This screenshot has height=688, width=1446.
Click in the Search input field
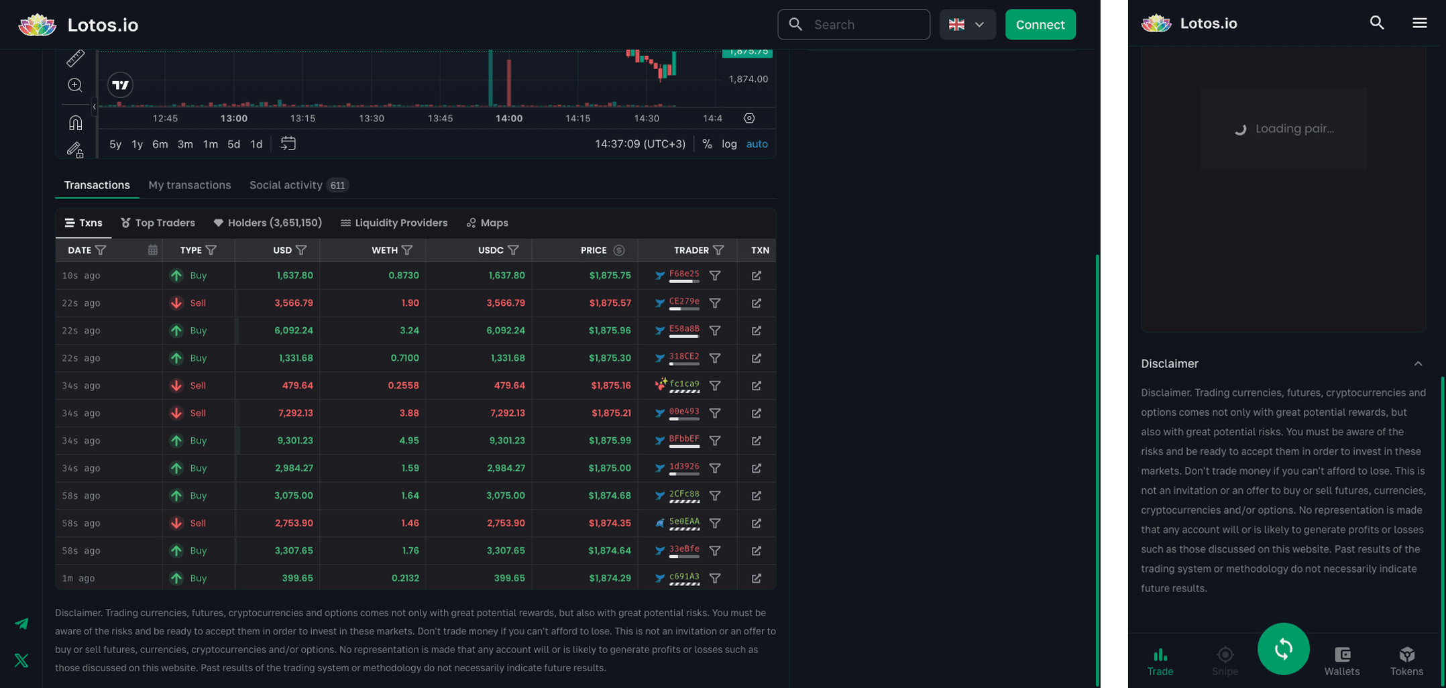click(x=854, y=25)
